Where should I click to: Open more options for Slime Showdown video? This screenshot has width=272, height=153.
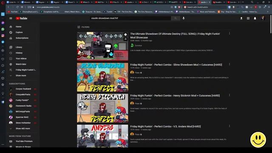click(229, 64)
